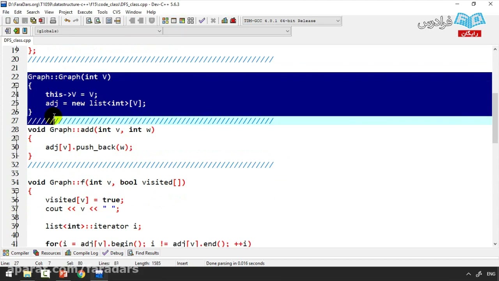Viewport: 499px width, 281px height.
Task: Click the Windows Start button
Action: point(9,274)
